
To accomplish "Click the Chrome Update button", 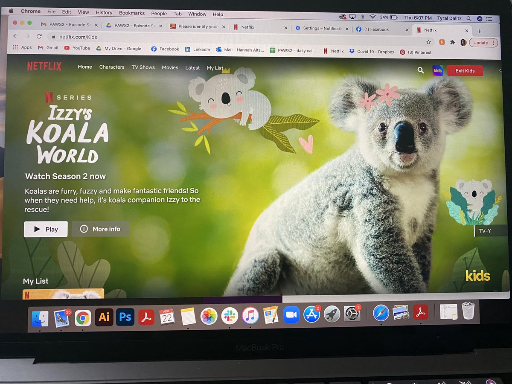I will tap(483, 43).
